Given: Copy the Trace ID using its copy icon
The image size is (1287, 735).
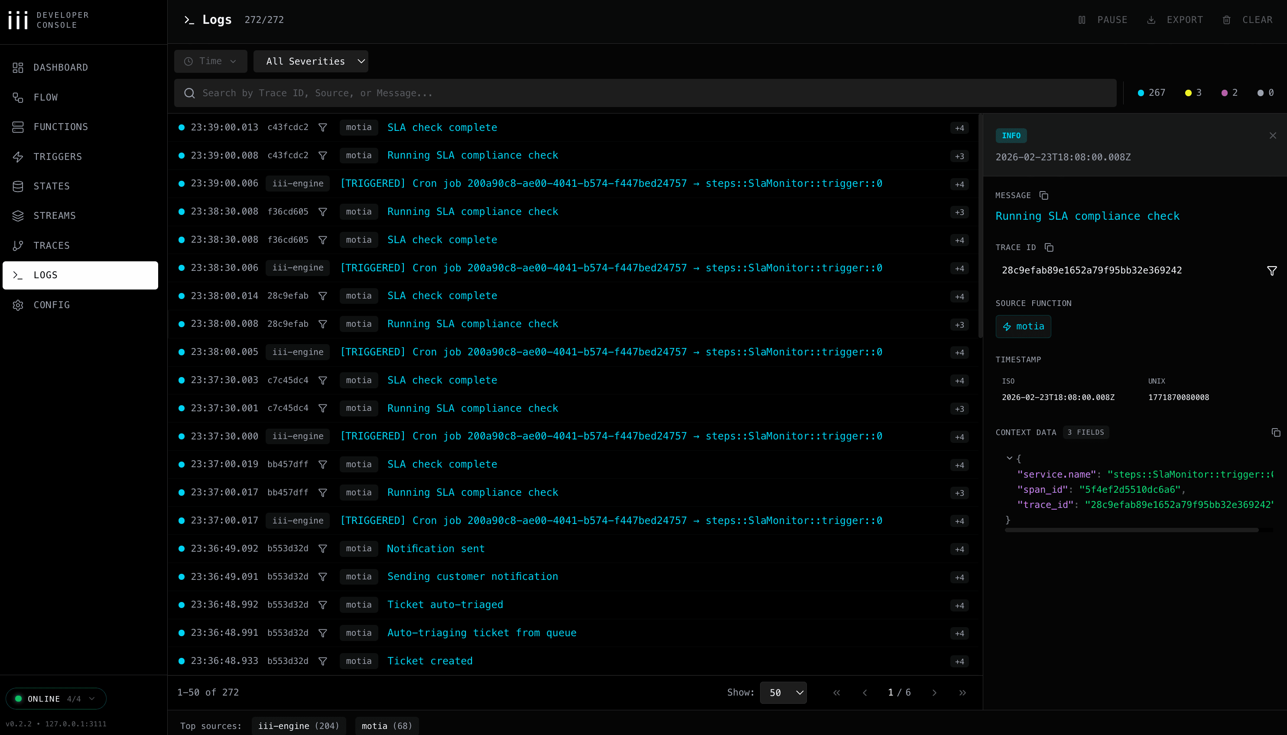Looking at the screenshot, I should tap(1049, 247).
